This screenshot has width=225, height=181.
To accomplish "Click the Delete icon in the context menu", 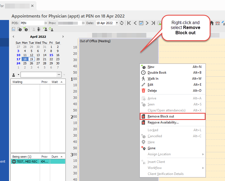I will 144,91.
